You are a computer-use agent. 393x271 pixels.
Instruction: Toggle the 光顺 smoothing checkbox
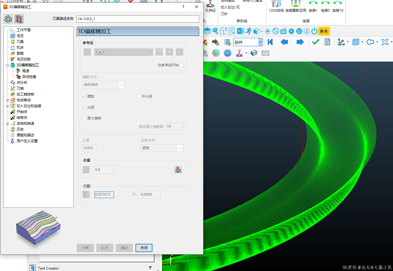85,107
